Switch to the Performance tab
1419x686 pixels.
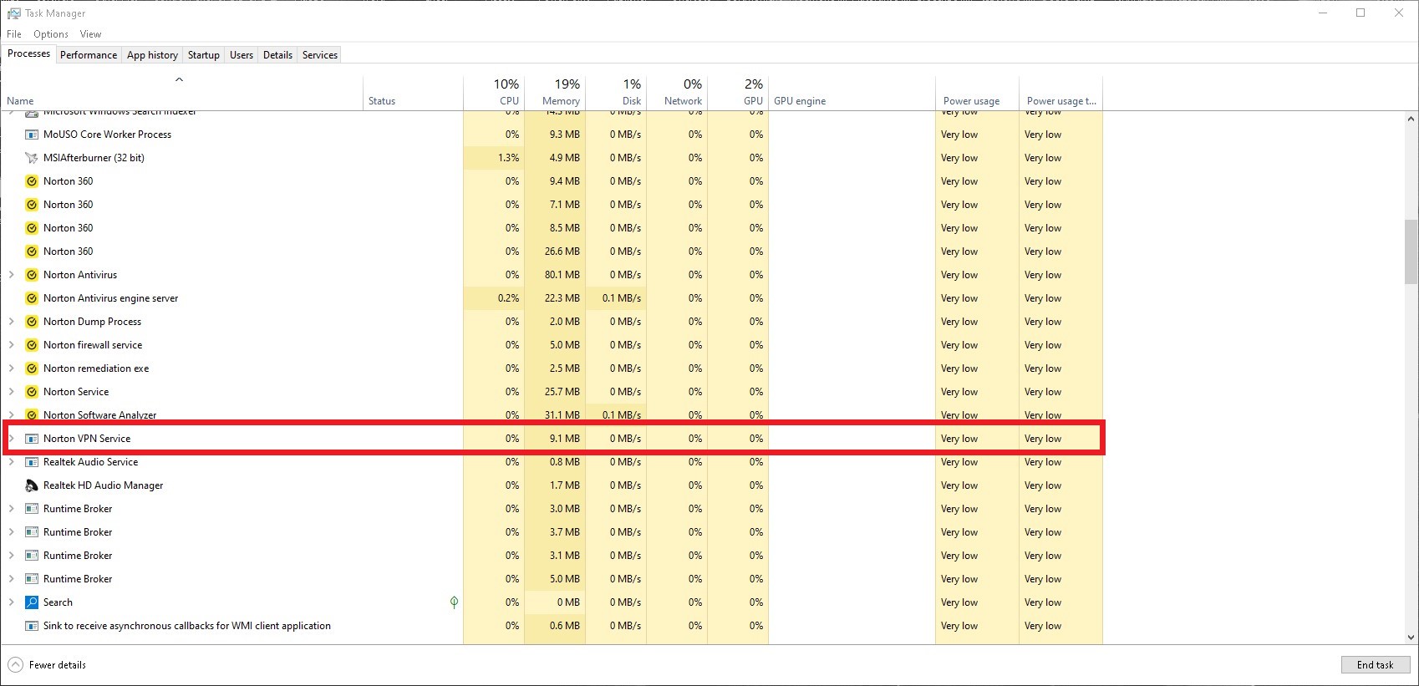tap(89, 55)
